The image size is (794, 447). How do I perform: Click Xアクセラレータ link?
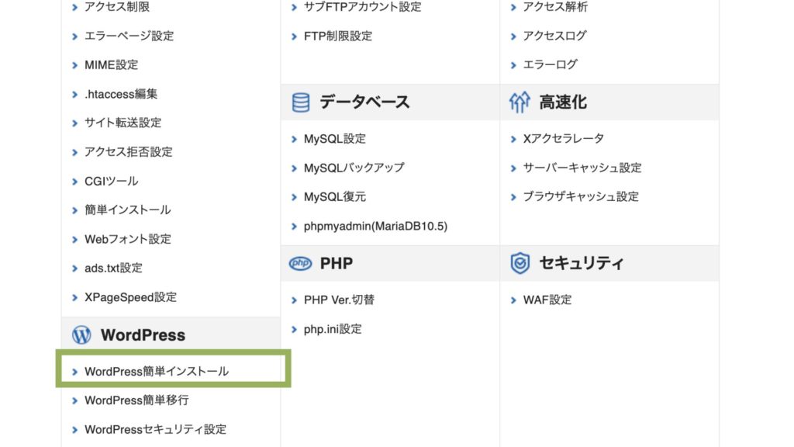tap(563, 139)
